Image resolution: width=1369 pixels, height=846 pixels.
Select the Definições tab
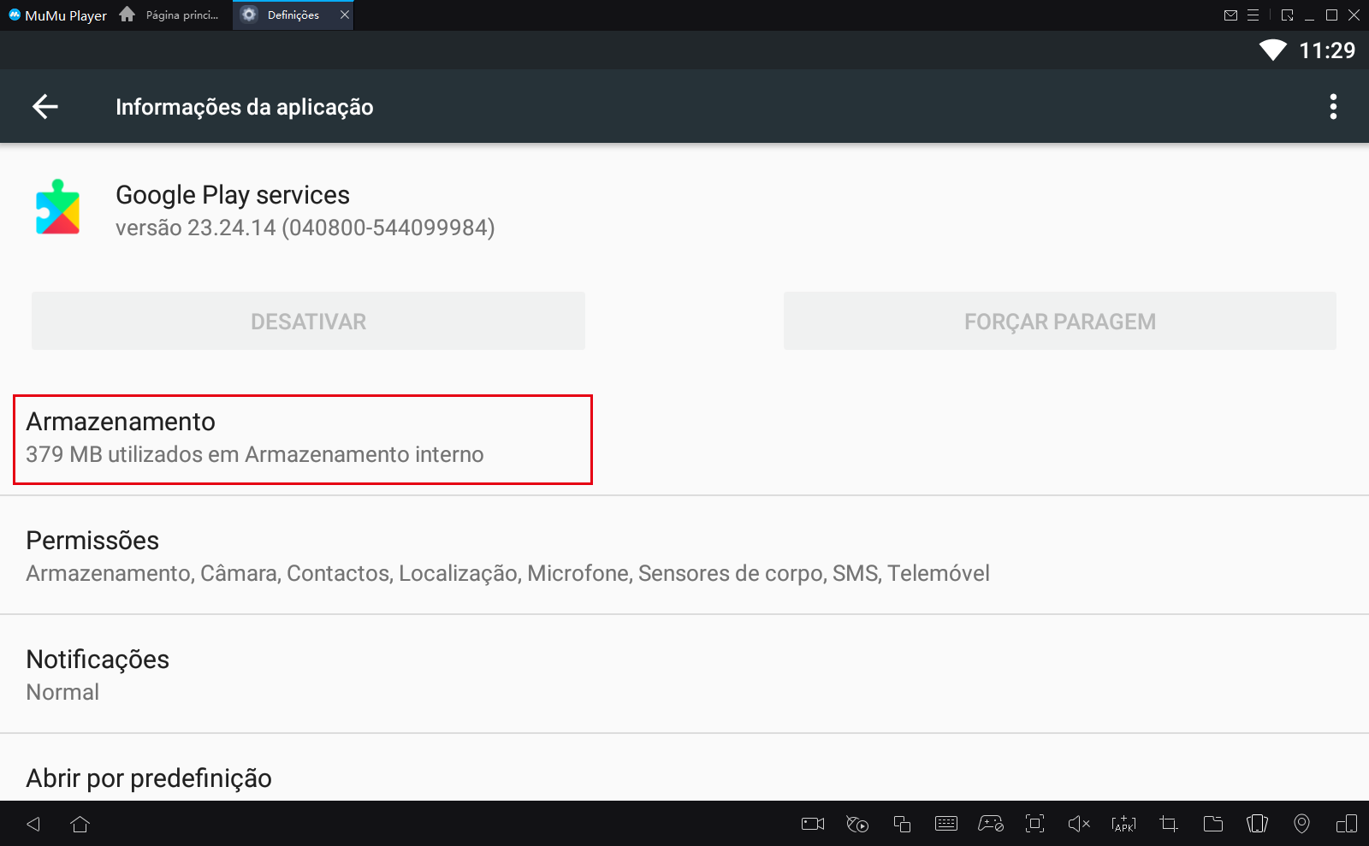(x=293, y=15)
